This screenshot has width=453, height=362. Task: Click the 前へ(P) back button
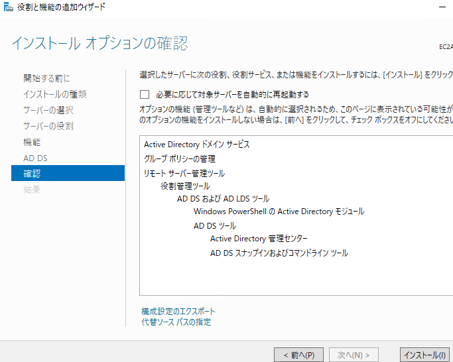pos(298,355)
